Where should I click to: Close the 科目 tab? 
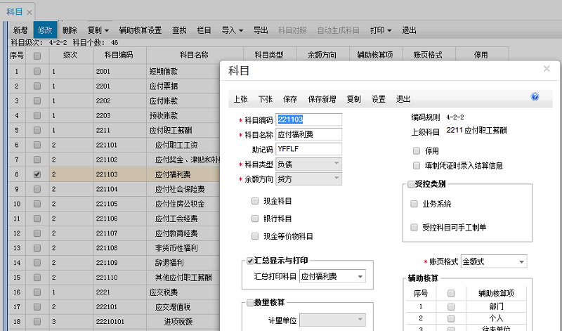(30, 13)
